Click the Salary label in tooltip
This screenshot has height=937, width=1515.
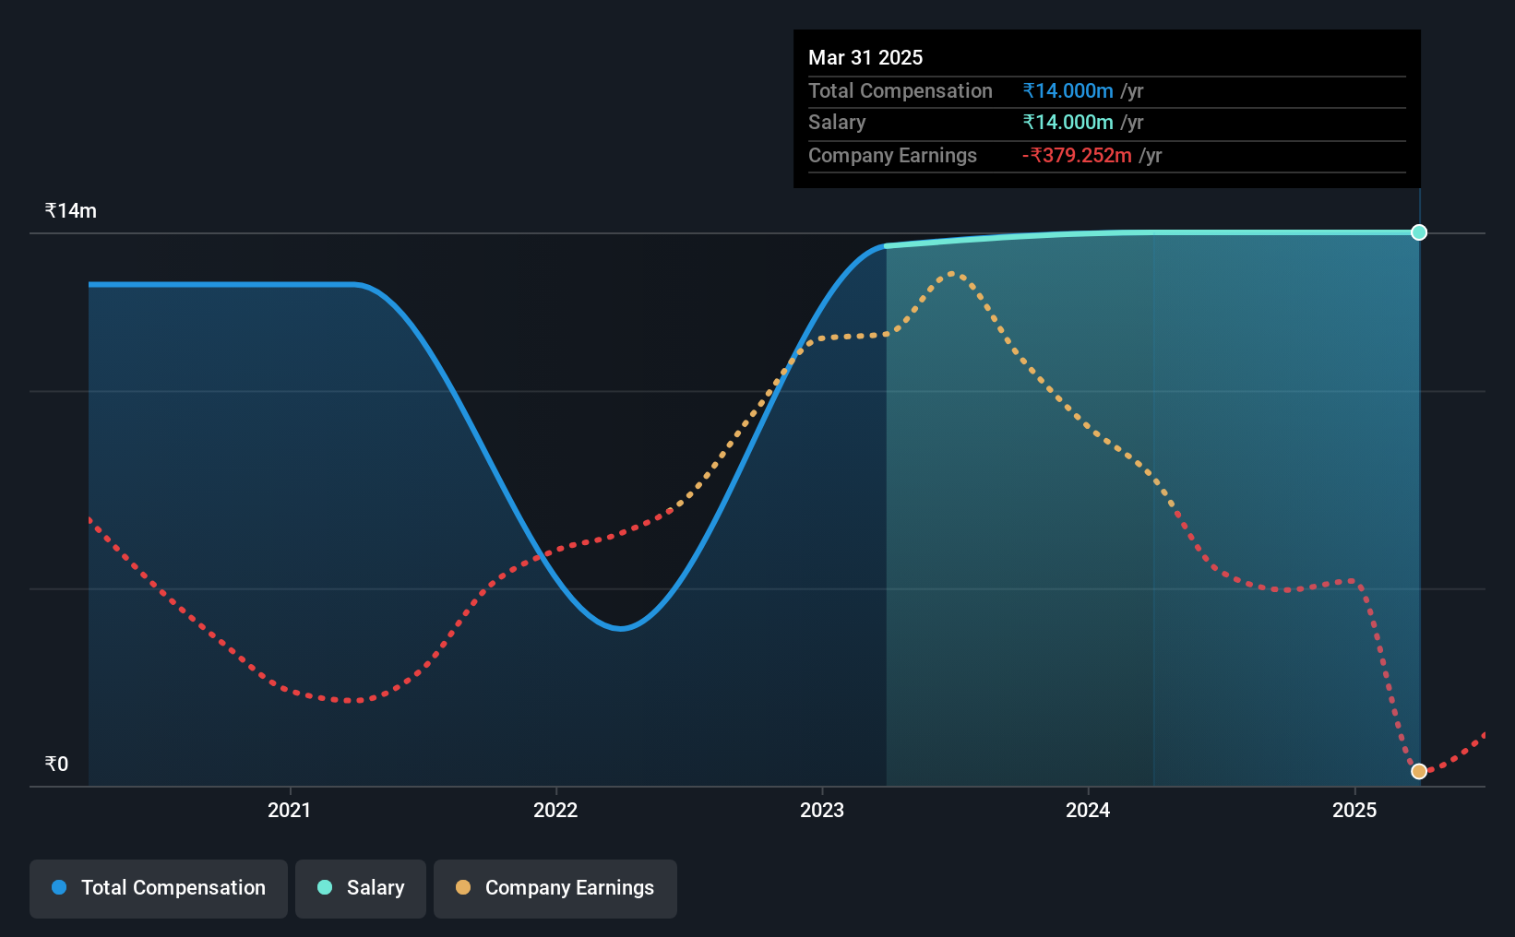tap(837, 122)
